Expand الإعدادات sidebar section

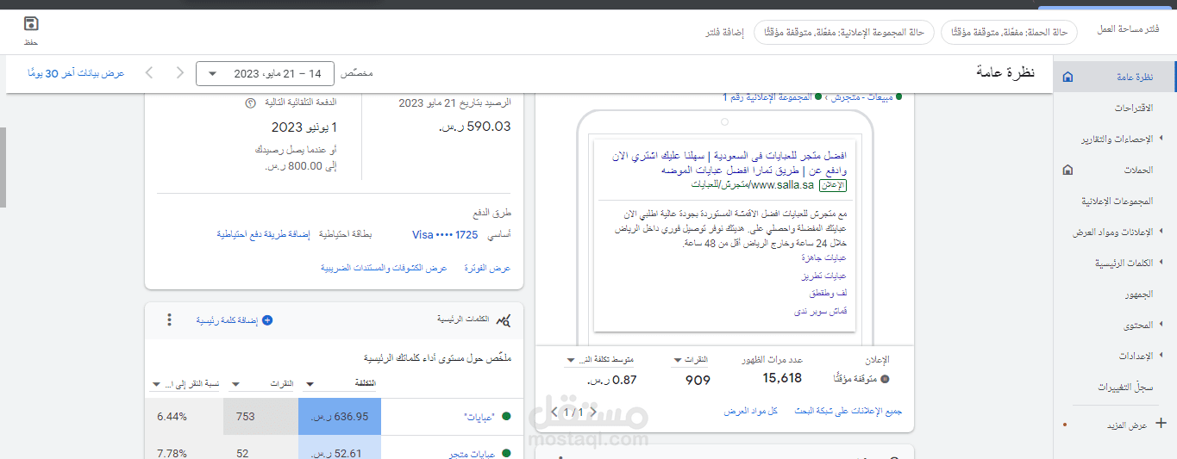pyautogui.click(x=1160, y=356)
